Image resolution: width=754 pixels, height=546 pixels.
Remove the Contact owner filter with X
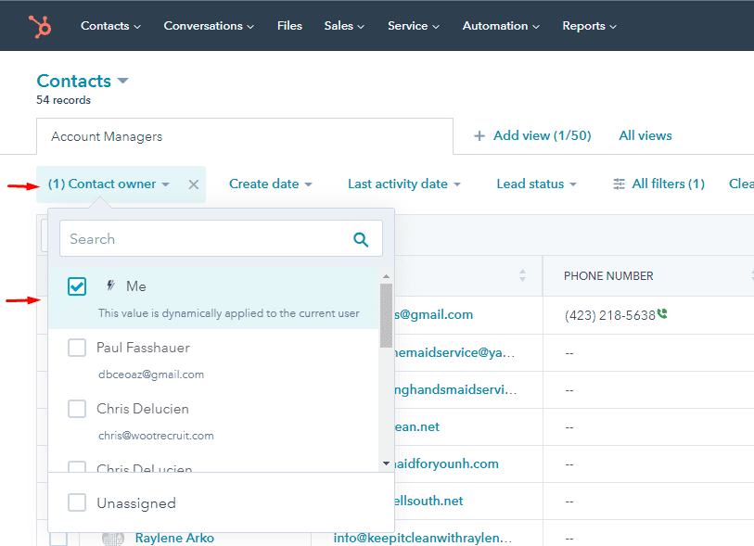coord(193,184)
